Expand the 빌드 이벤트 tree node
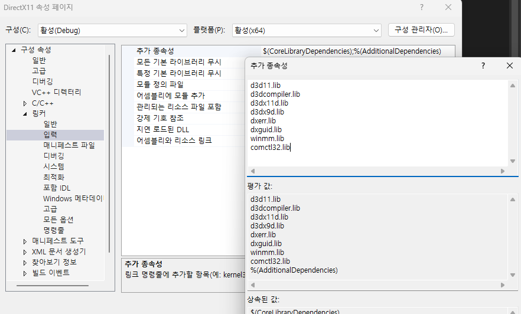The image size is (521, 314). point(25,273)
